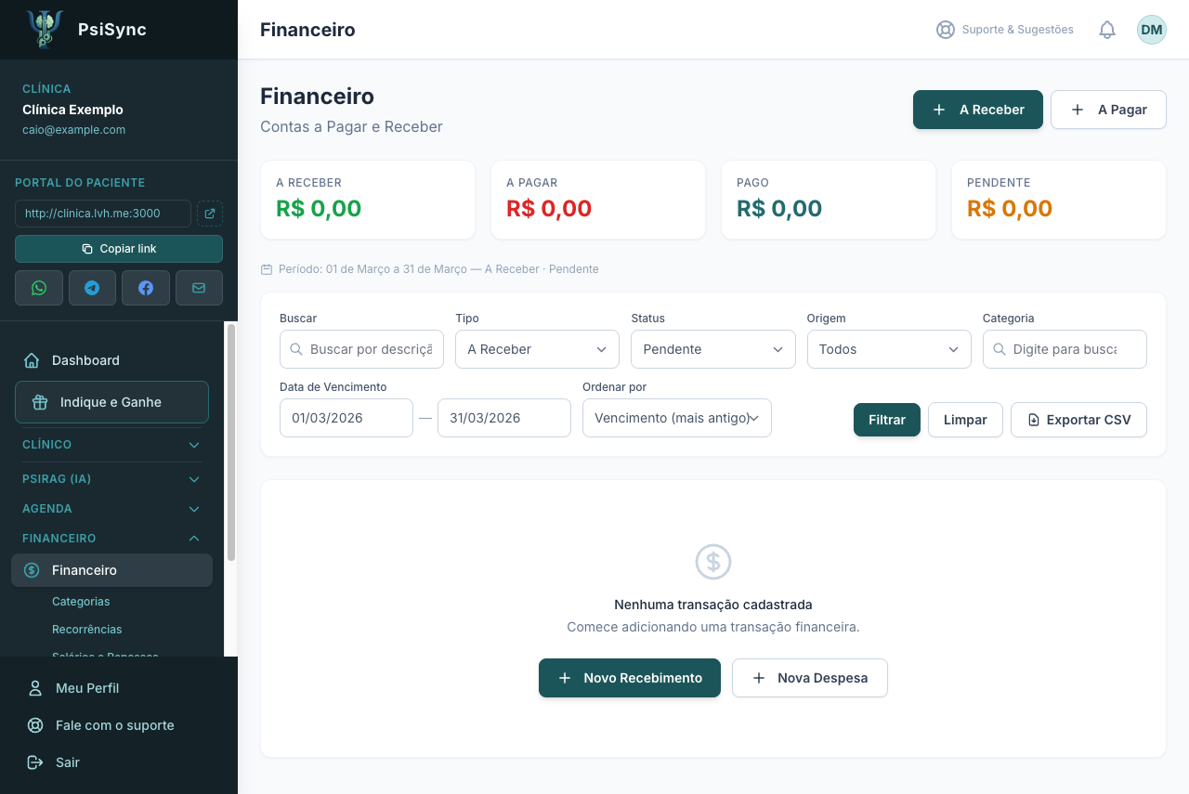Share portal via email icon
The image size is (1189, 794).
tap(199, 288)
